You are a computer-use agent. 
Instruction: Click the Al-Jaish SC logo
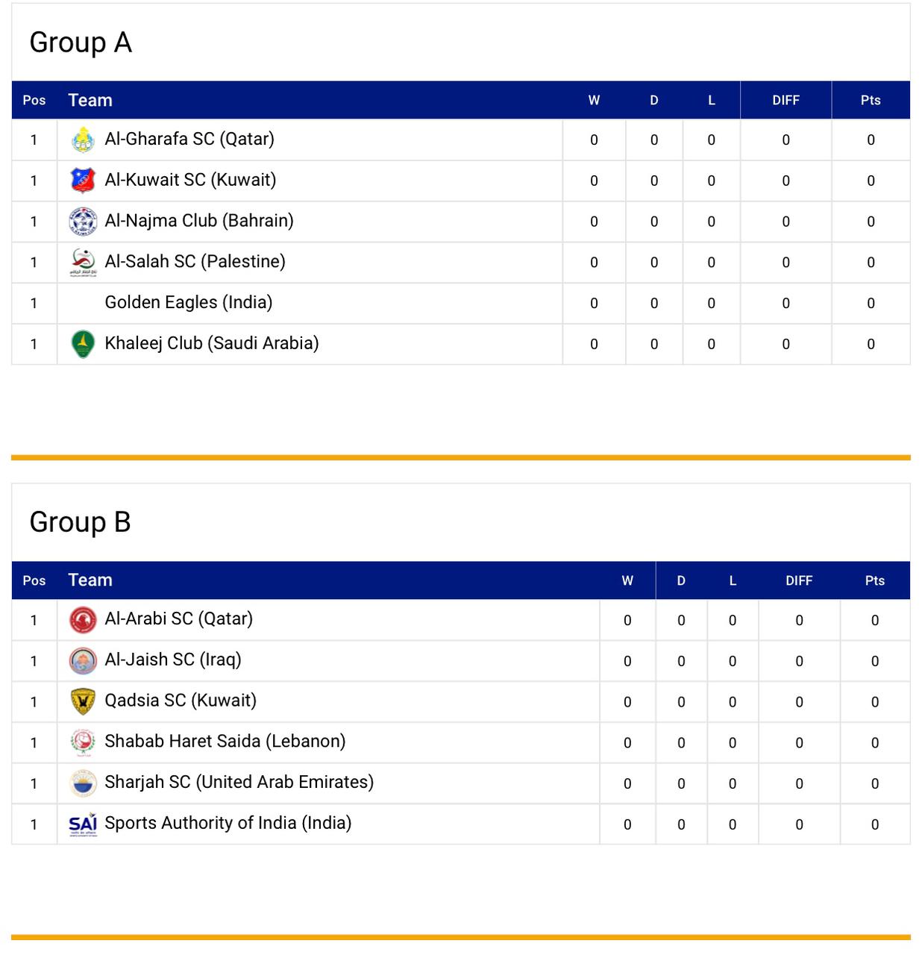[x=83, y=661]
